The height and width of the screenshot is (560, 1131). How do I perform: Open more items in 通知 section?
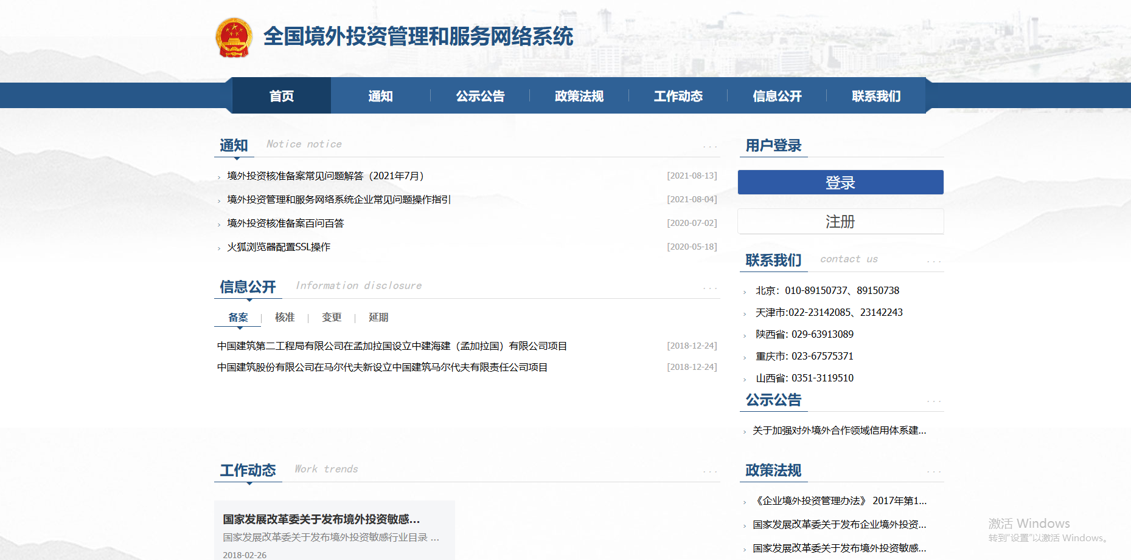point(710,146)
